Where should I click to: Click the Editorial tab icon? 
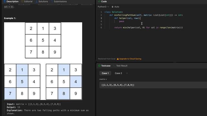(x=22, y=1)
